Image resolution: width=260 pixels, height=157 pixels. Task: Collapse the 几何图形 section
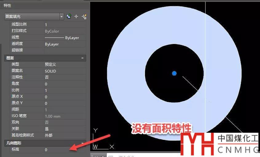pos(82,143)
